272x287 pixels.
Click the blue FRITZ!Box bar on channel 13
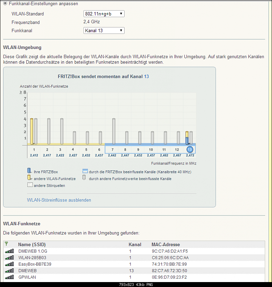coord(187,141)
